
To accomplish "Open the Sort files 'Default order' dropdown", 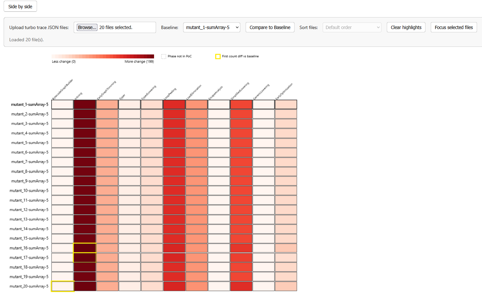I will click(x=352, y=27).
